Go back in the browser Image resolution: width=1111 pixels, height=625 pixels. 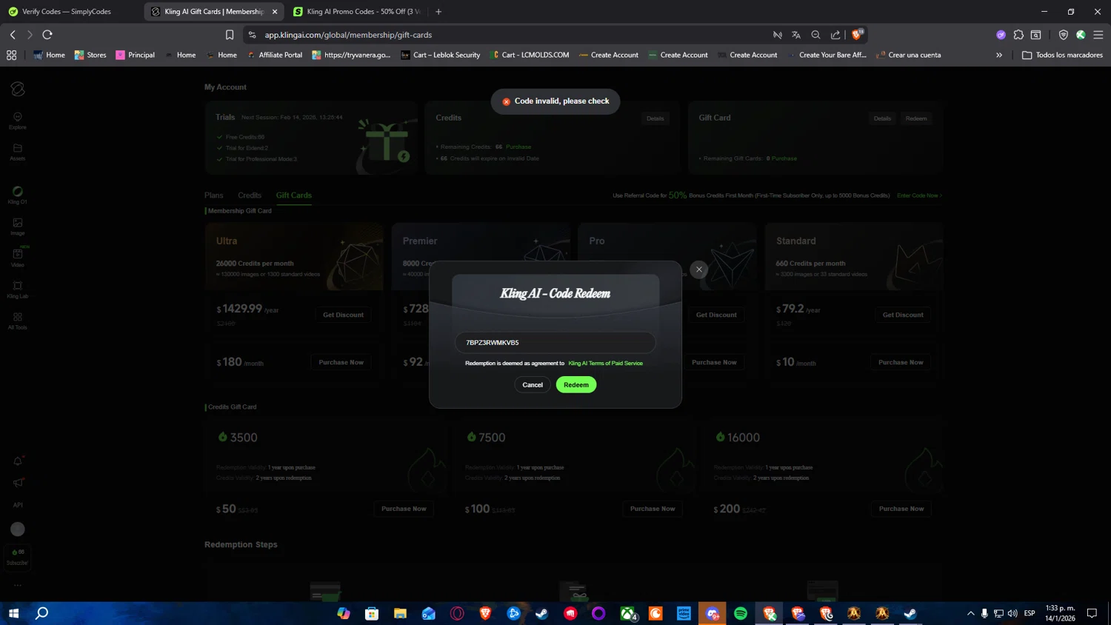(x=13, y=35)
